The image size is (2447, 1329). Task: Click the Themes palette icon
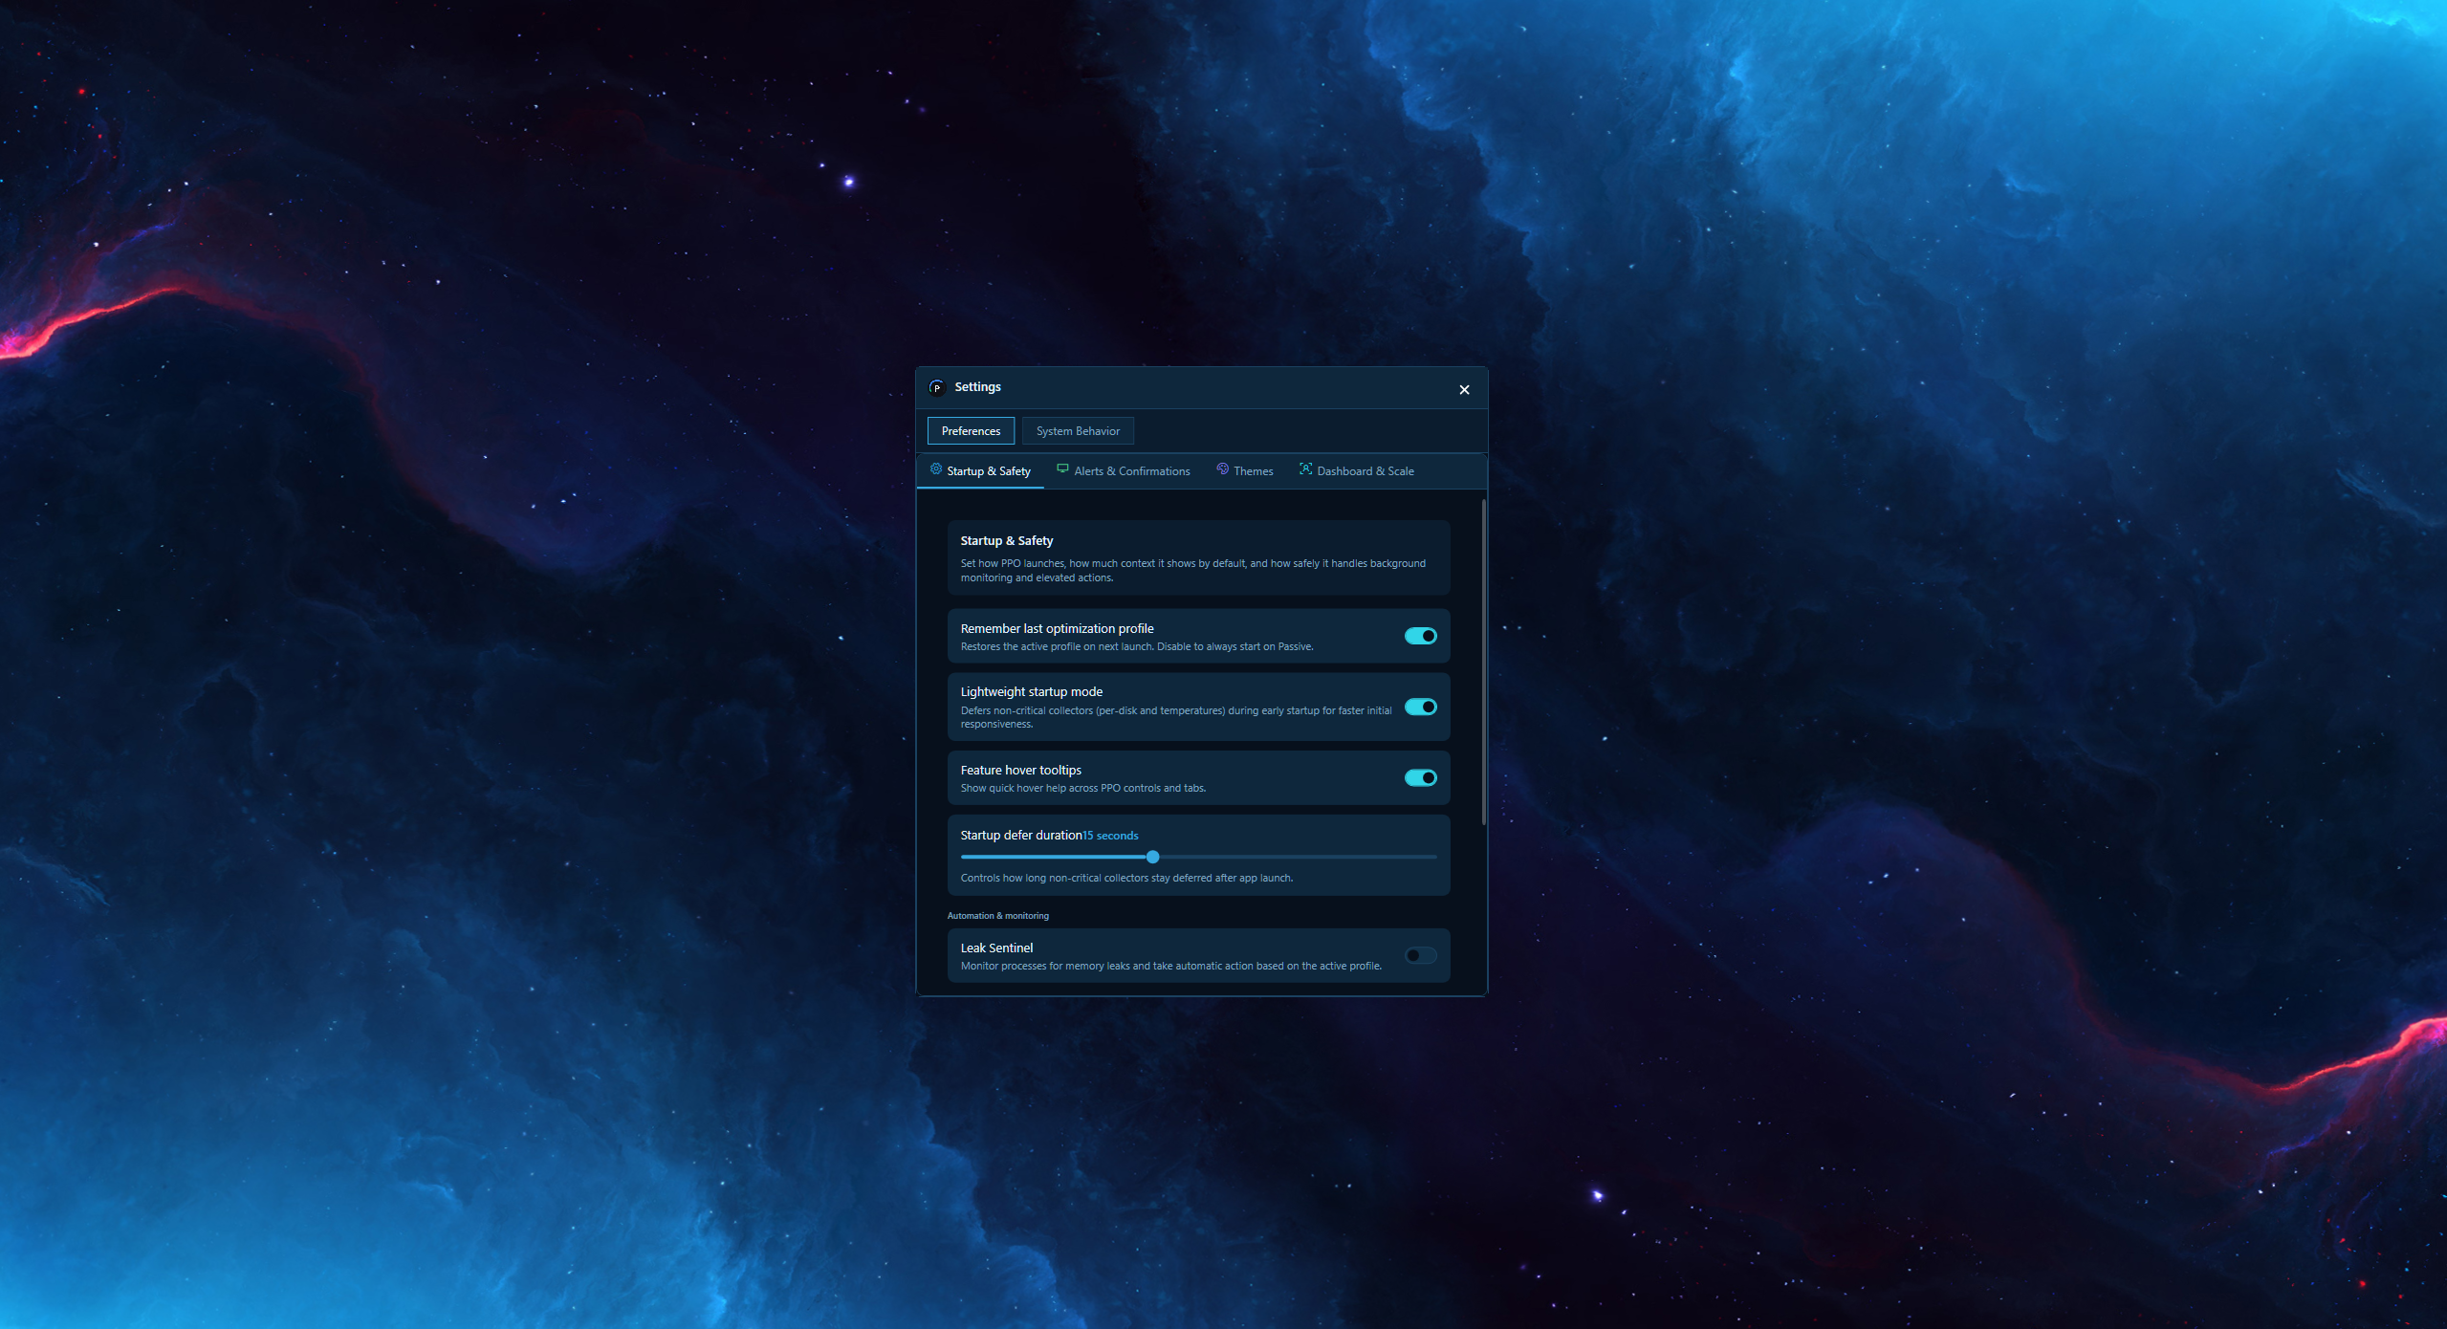pyautogui.click(x=1222, y=469)
